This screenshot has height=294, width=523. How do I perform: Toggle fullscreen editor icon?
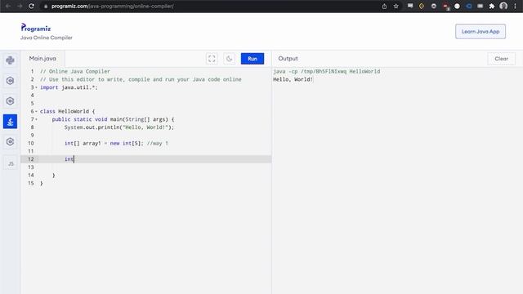pyautogui.click(x=212, y=59)
